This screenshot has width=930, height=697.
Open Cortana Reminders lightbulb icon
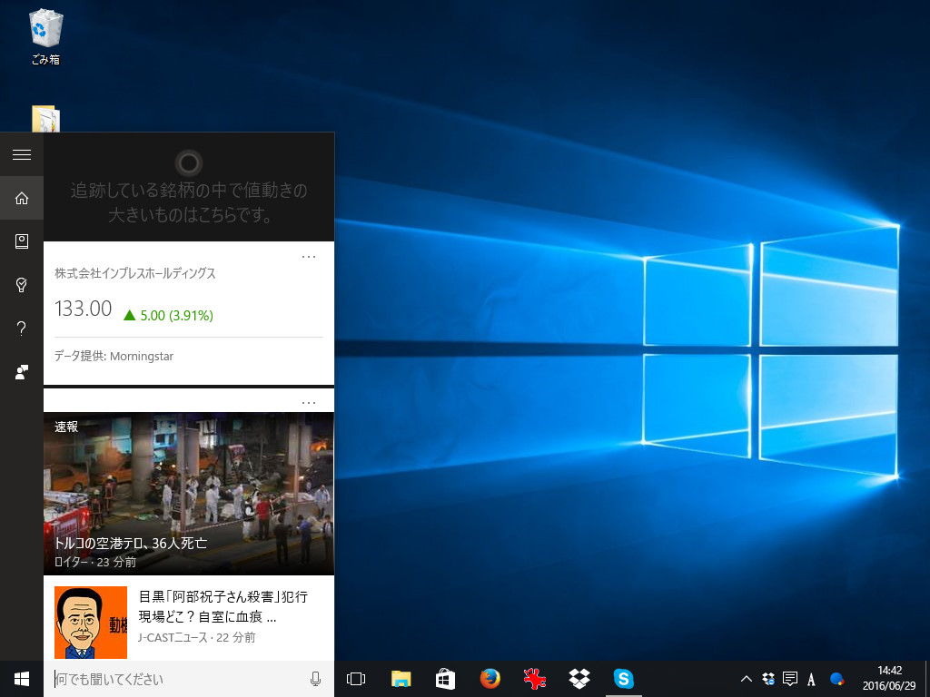click(22, 285)
